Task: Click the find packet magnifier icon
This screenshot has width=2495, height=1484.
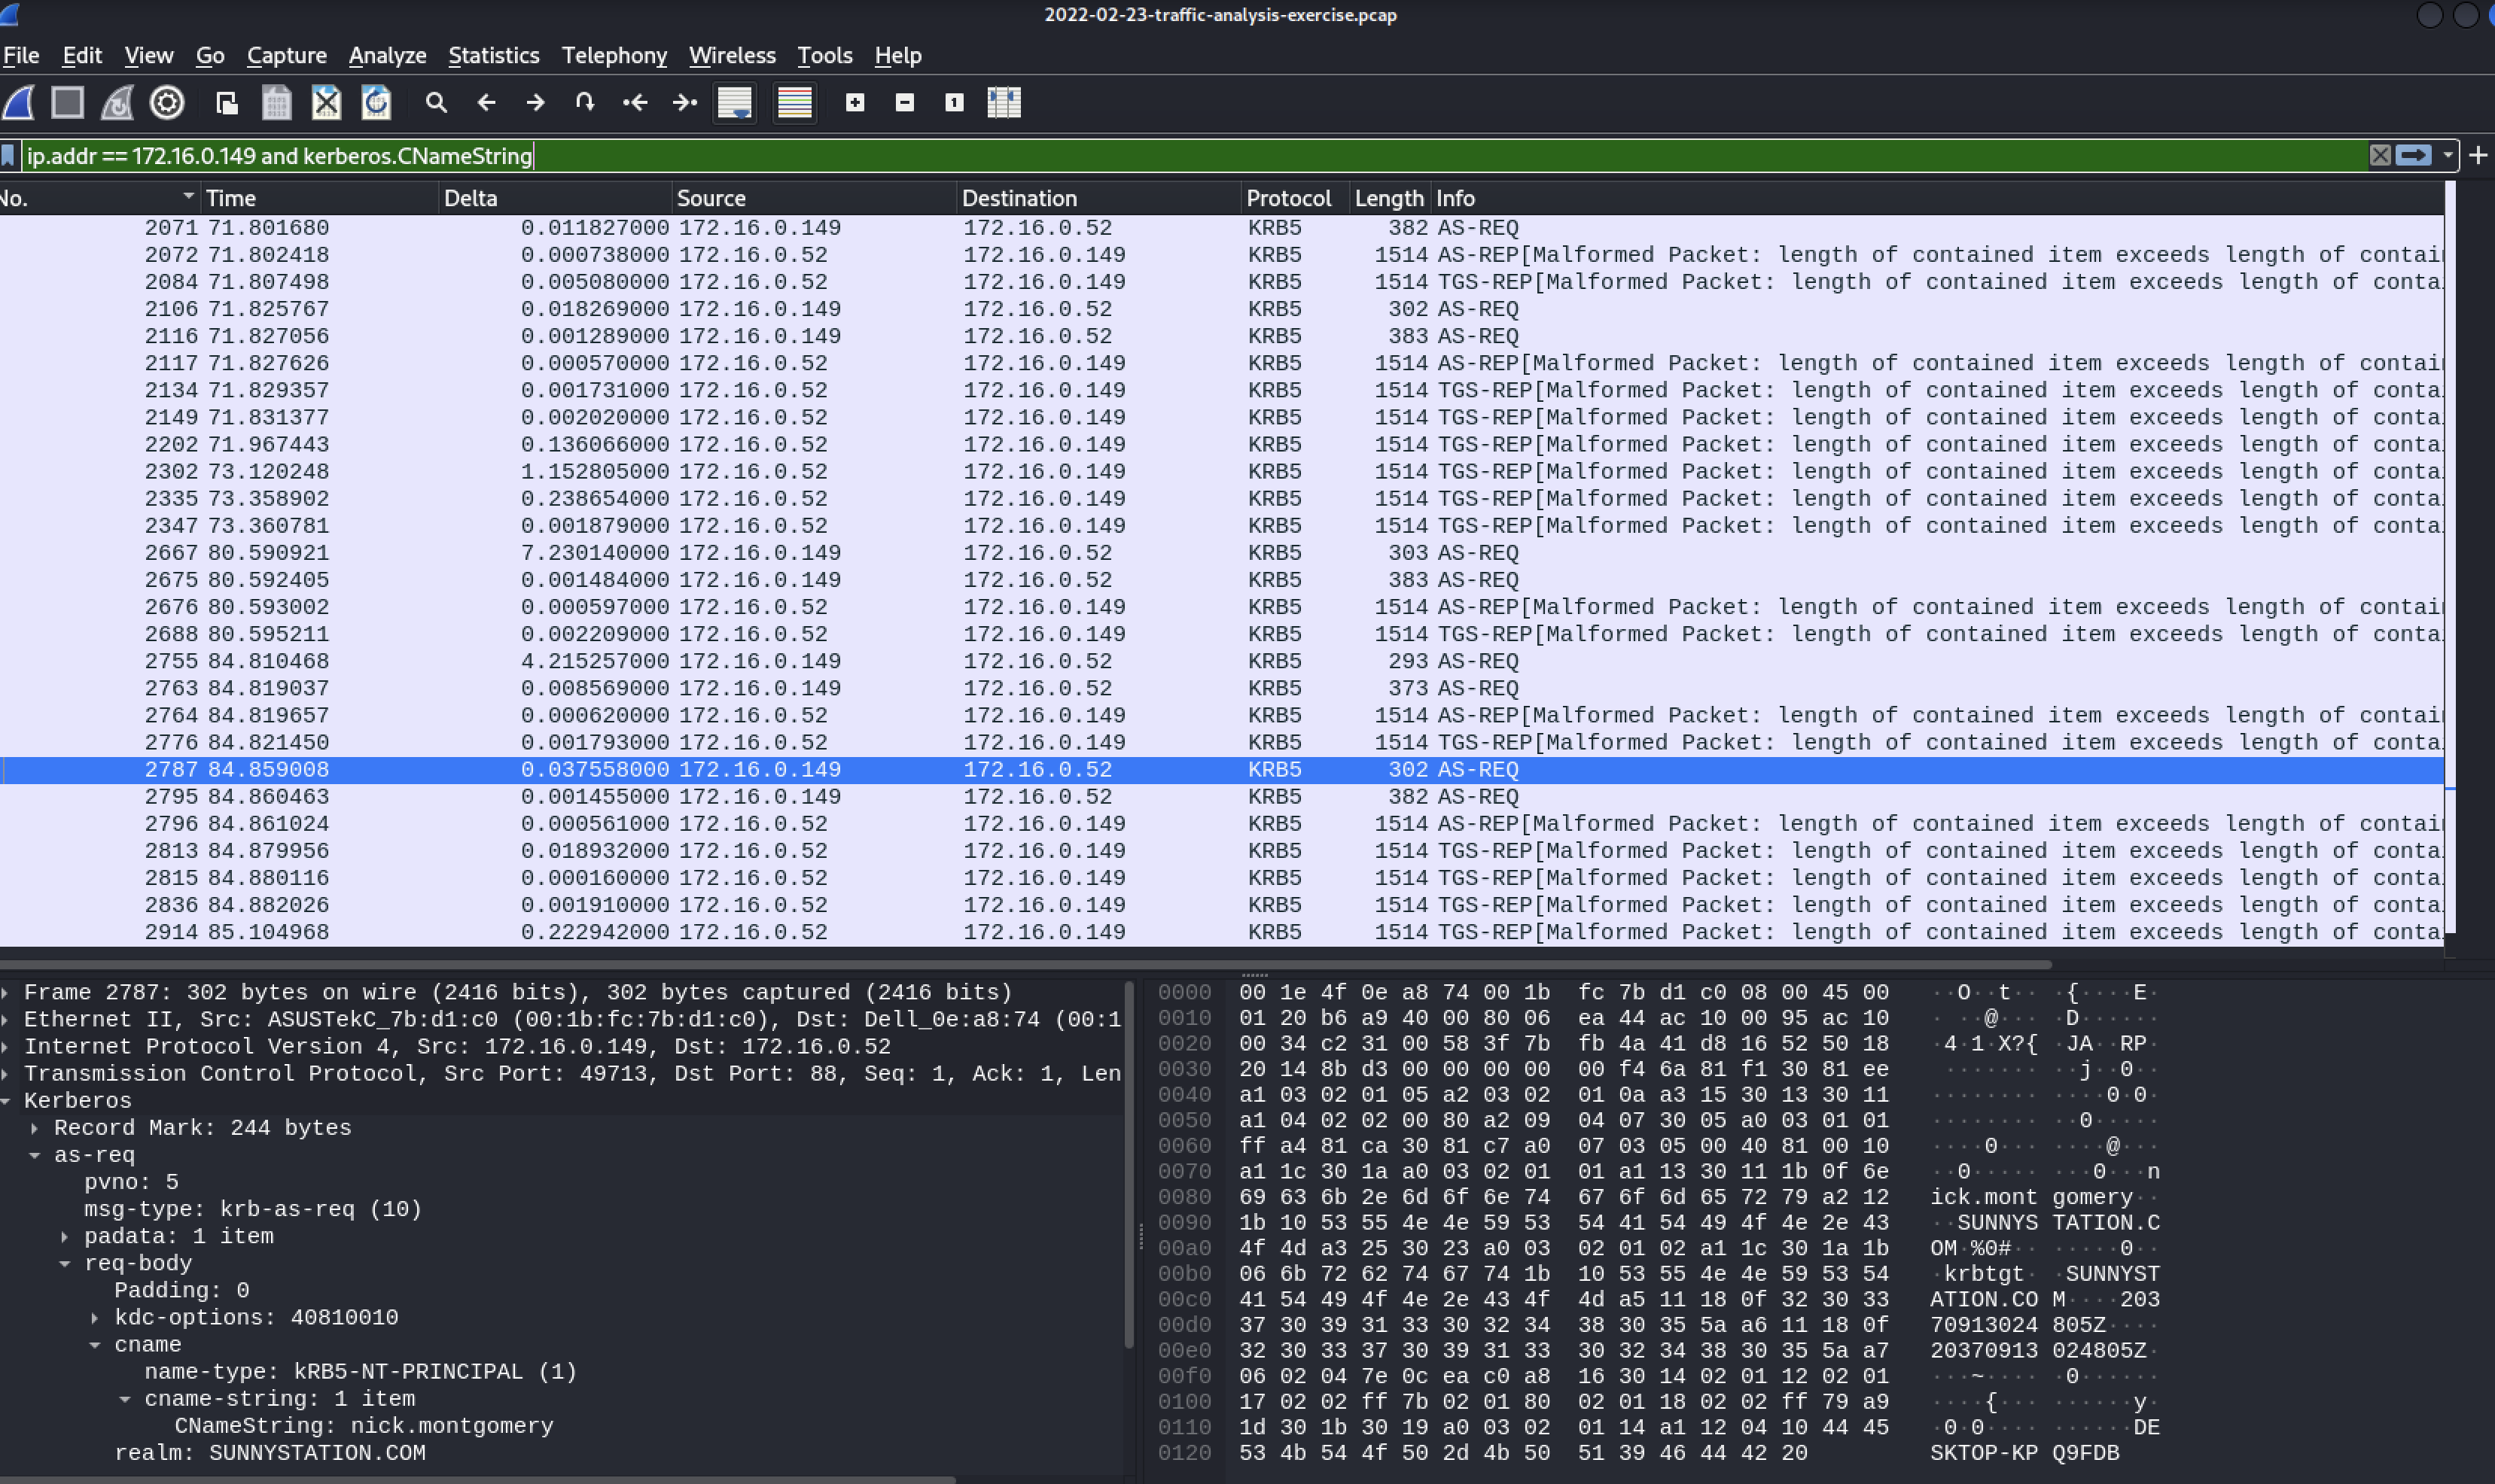Action: point(436,103)
